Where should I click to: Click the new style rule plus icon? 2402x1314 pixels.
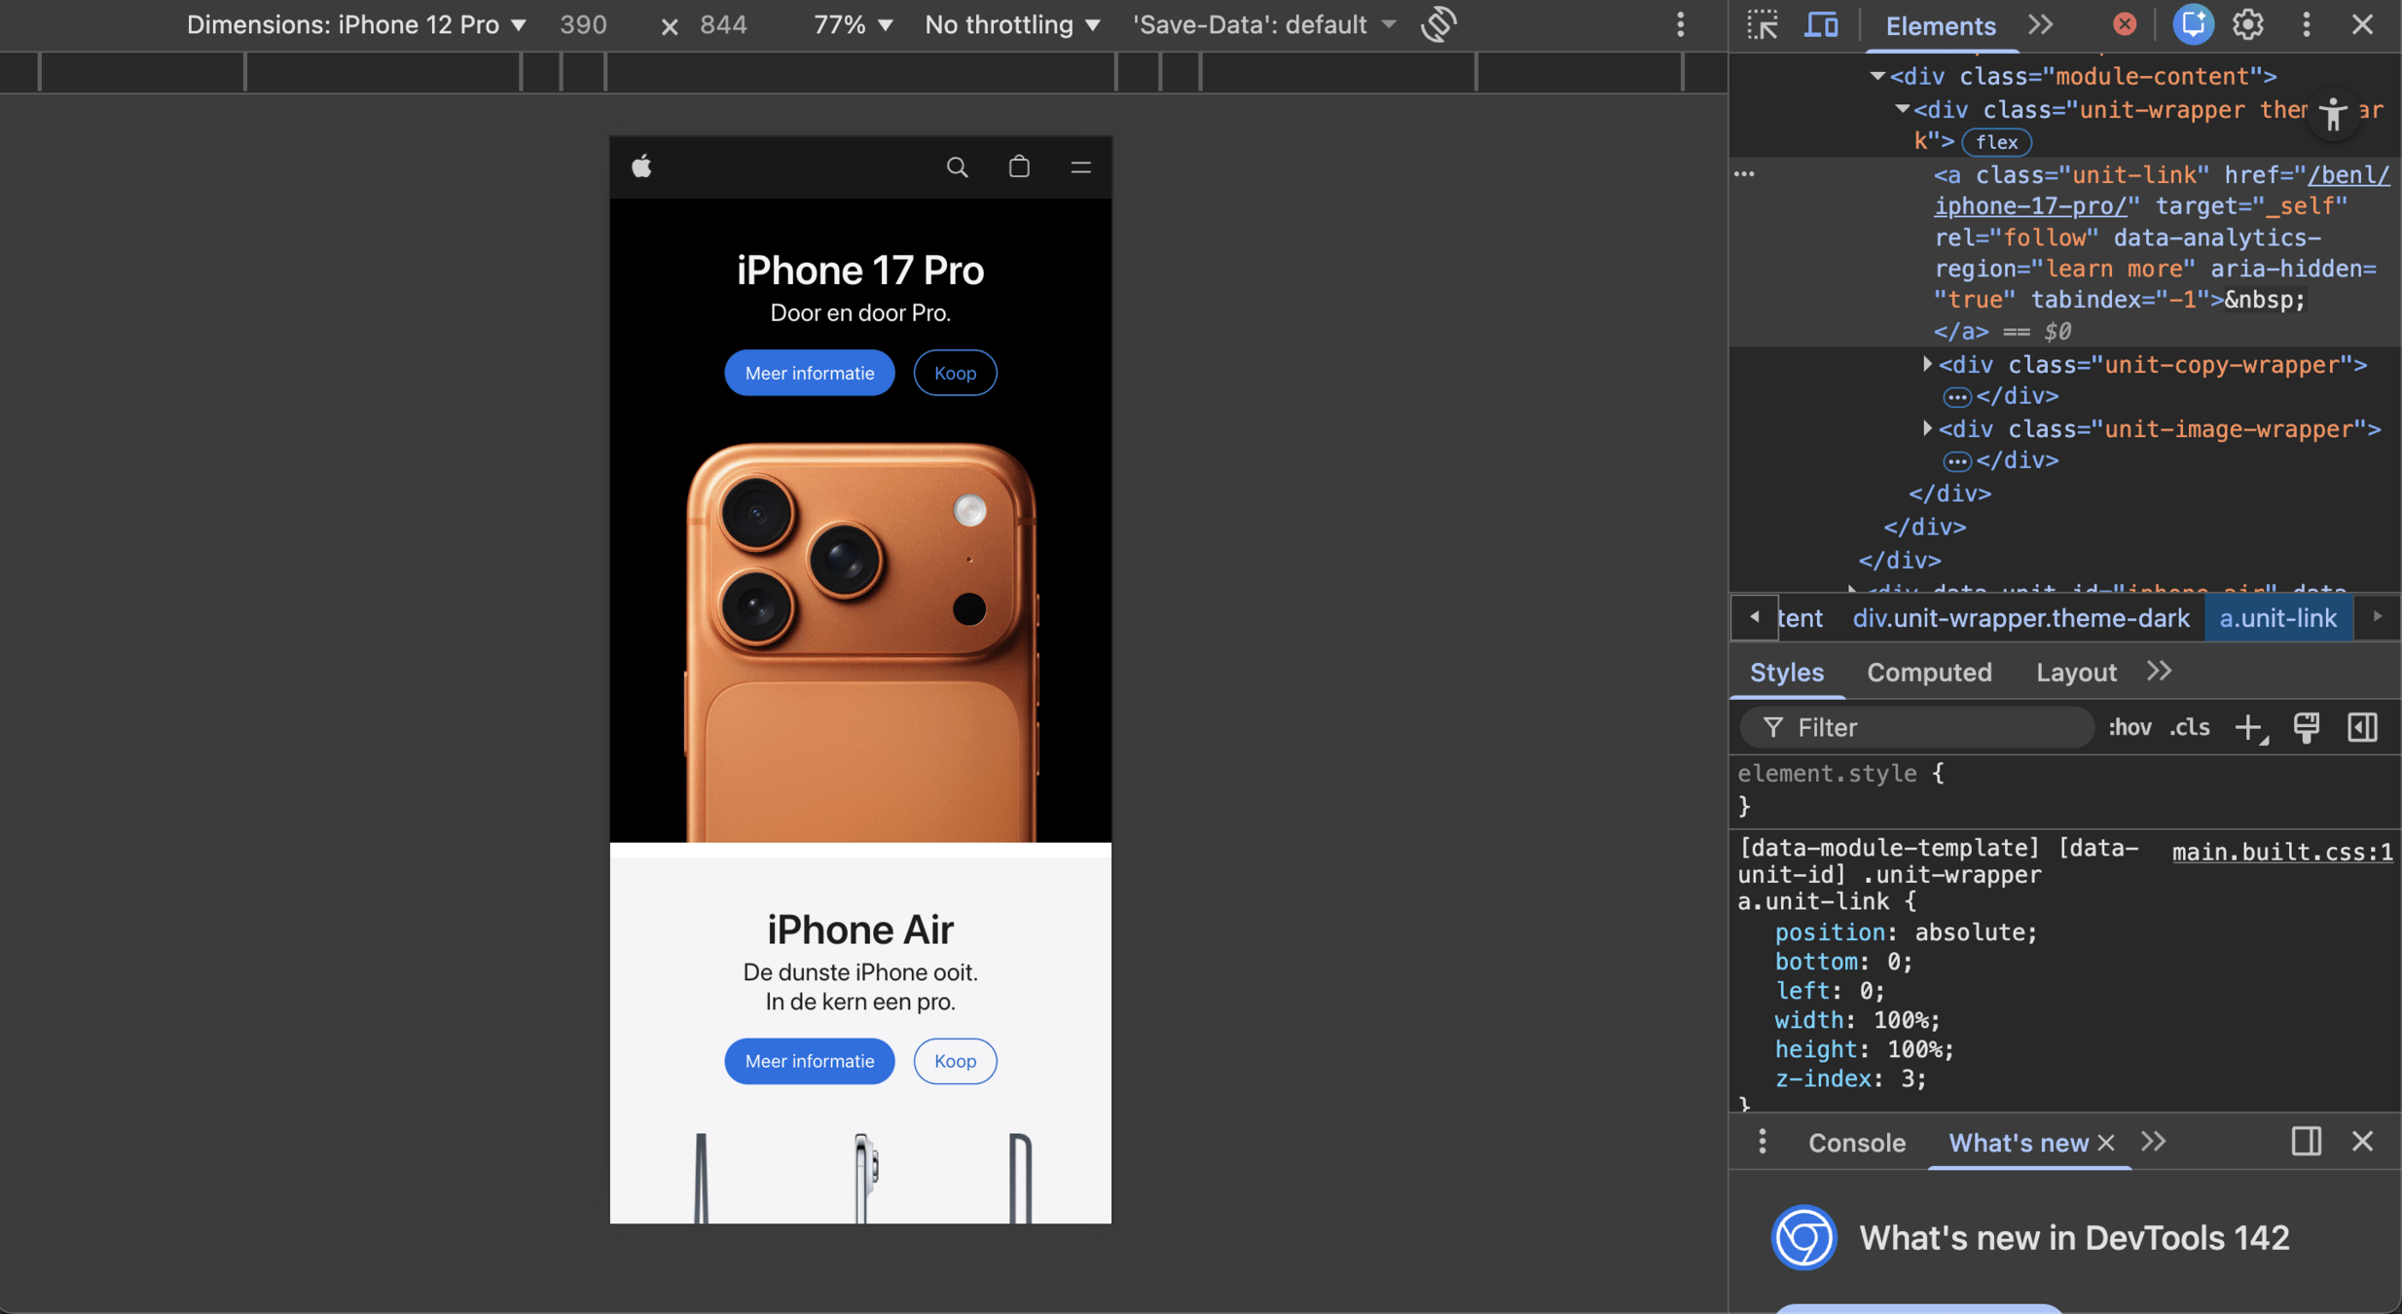(2249, 727)
